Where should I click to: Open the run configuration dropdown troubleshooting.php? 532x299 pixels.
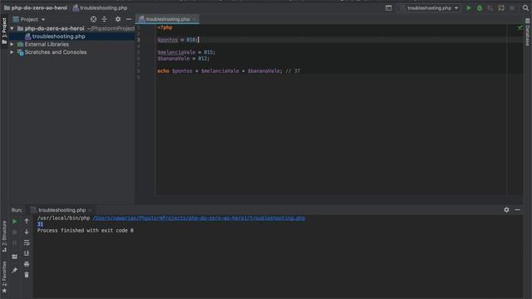tap(429, 7)
